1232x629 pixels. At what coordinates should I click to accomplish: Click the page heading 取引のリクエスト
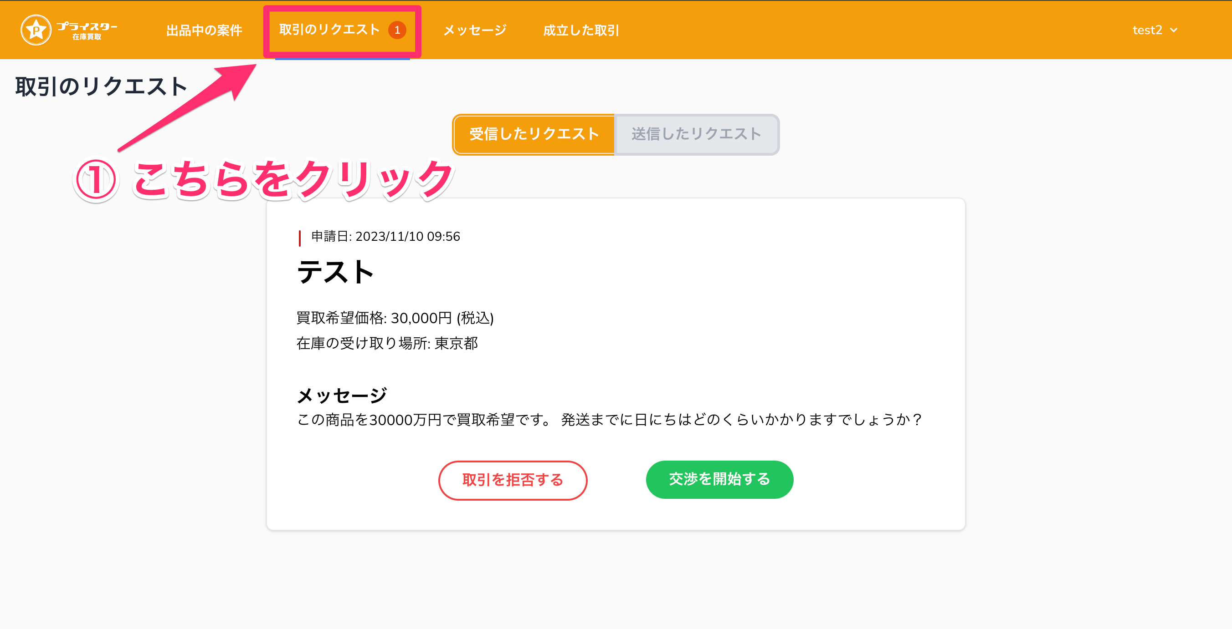click(101, 87)
